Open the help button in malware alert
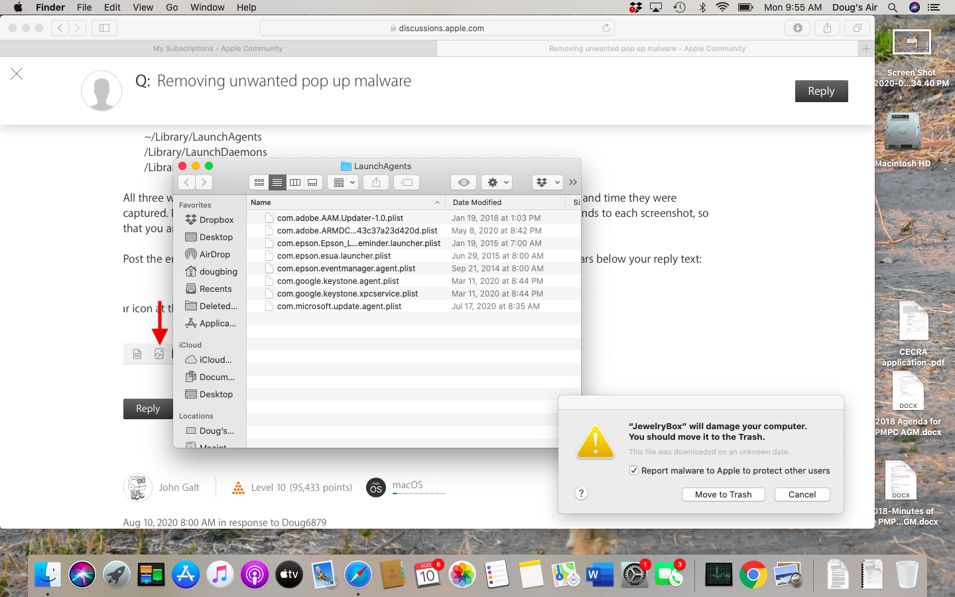Image resolution: width=955 pixels, height=597 pixels. (x=581, y=494)
